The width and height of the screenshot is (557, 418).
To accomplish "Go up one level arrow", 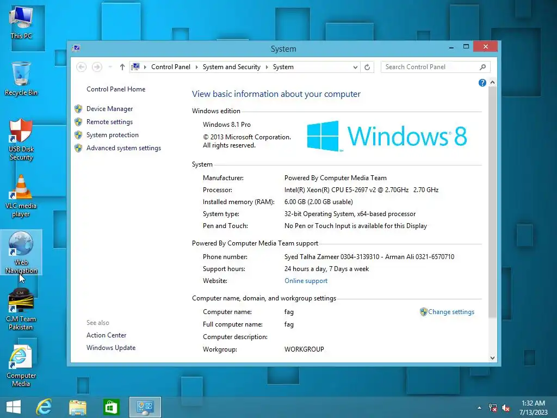I will point(122,67).
